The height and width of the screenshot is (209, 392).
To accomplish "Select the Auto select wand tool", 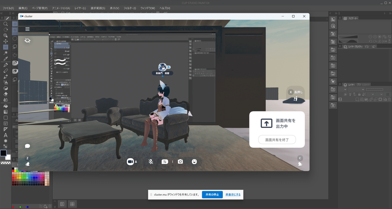I will click(6, 53).
